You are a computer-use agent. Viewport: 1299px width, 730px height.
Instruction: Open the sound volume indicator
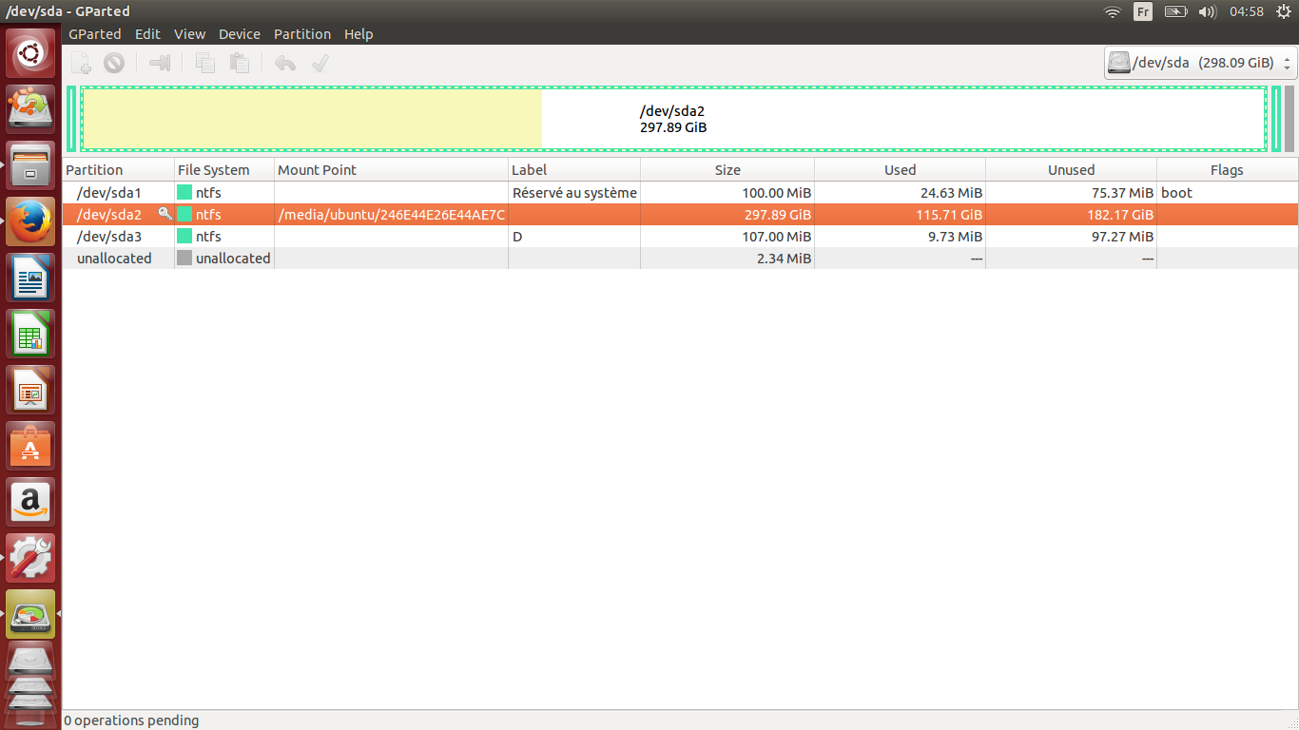tap(1208, 11)
